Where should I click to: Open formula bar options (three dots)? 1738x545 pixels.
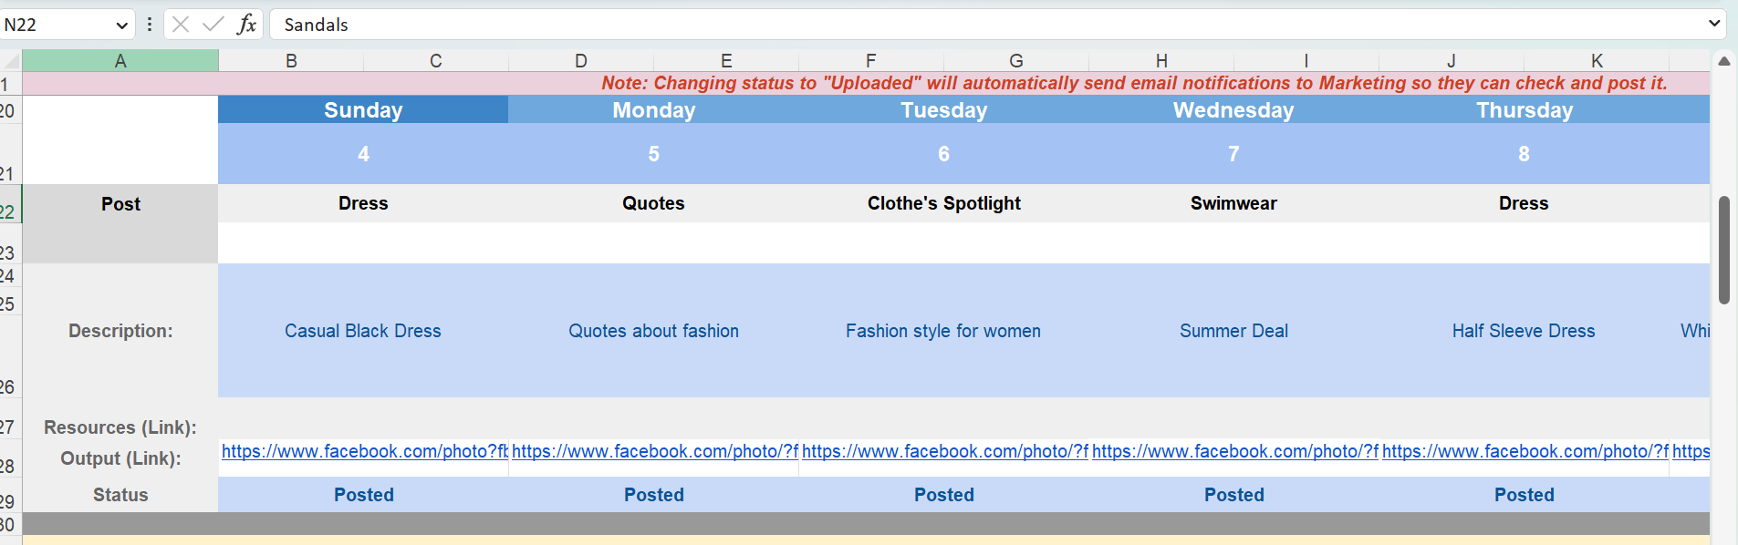[149, 25]
